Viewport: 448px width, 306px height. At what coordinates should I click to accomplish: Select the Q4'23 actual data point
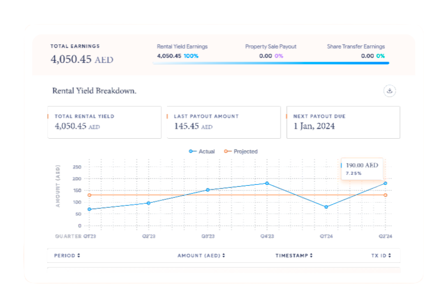coord(267,183)
